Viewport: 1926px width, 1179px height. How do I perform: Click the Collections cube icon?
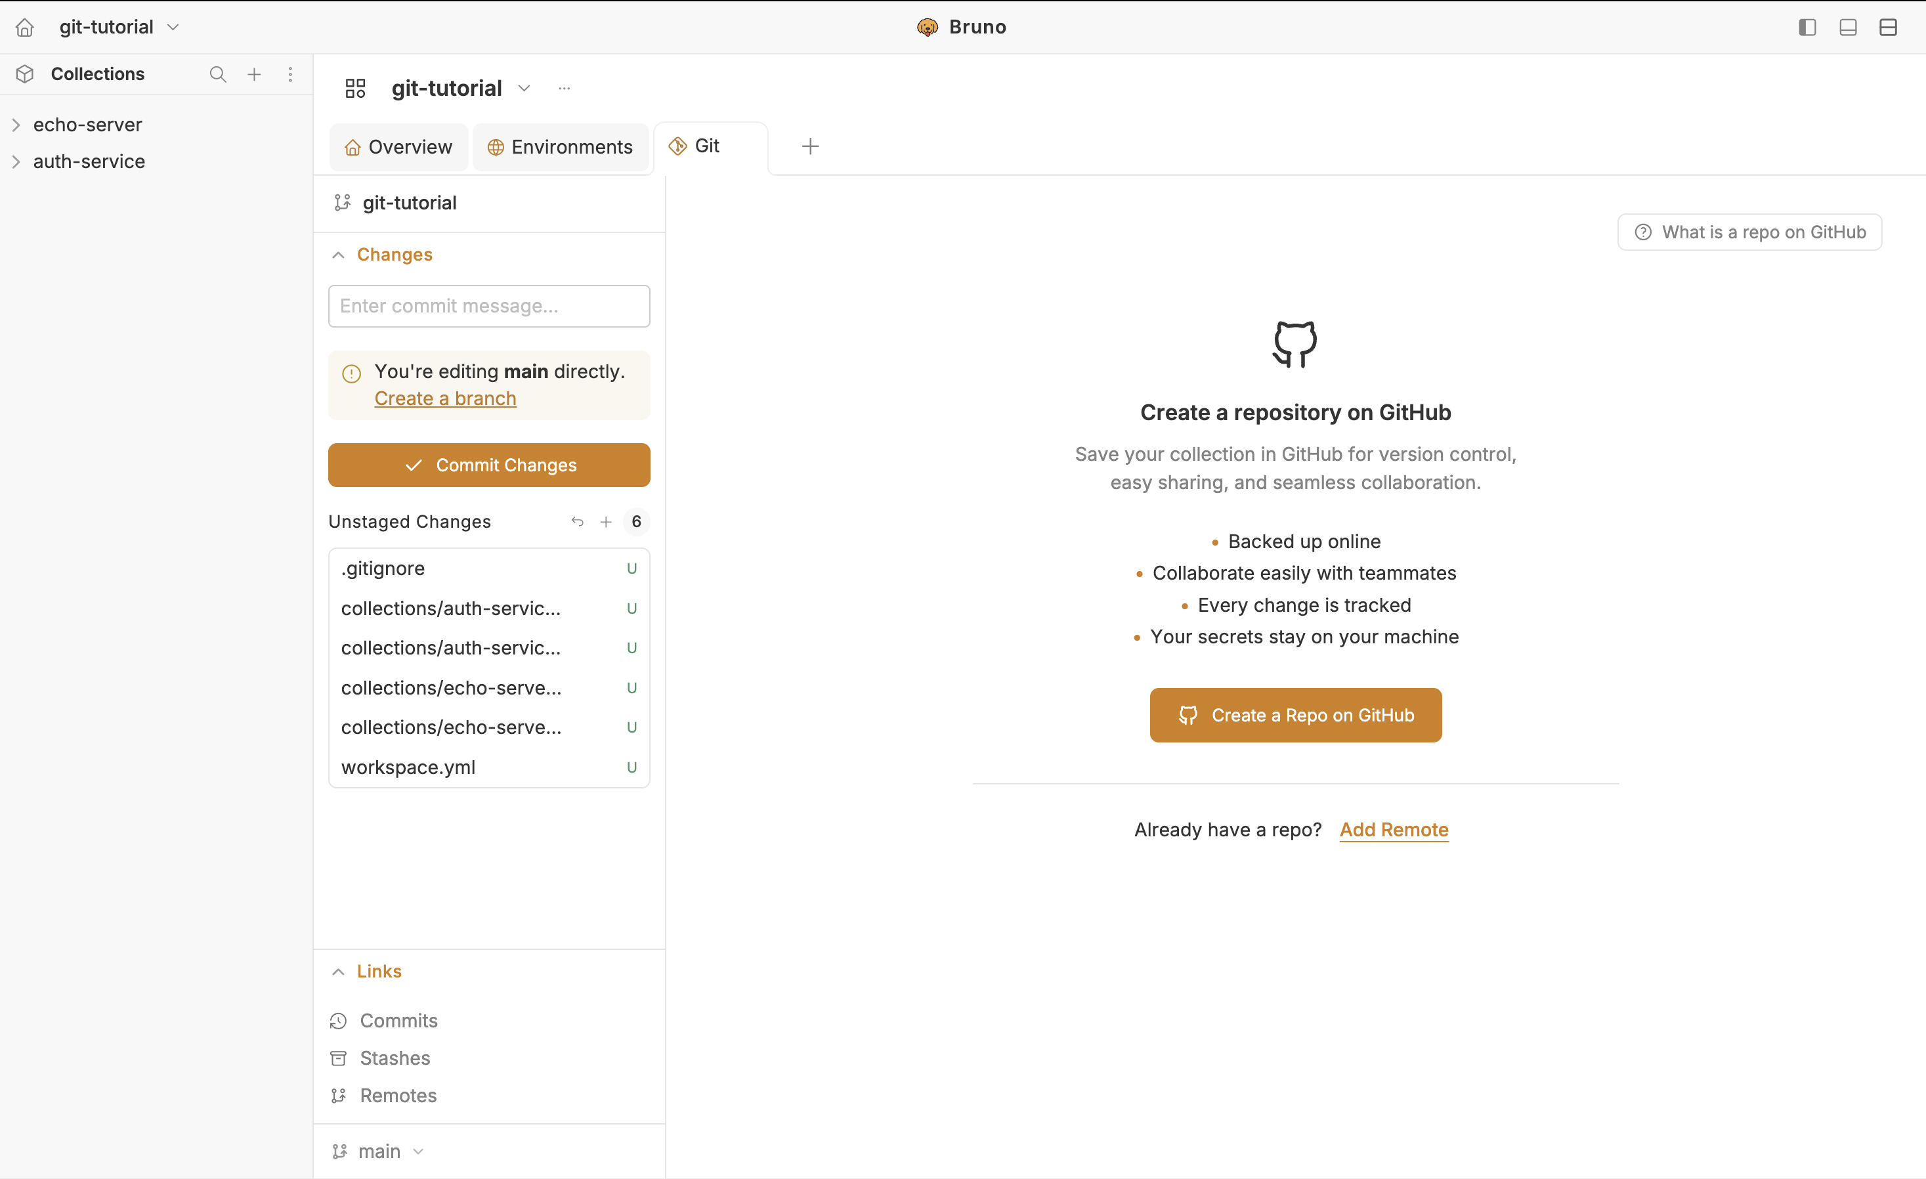25,74
